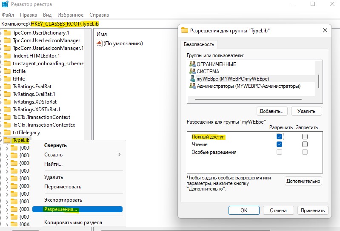This screenshot has height=231, width=340.
Task: Click the folder icon in permissions dialog title
Action: click(x=185, y=30)
